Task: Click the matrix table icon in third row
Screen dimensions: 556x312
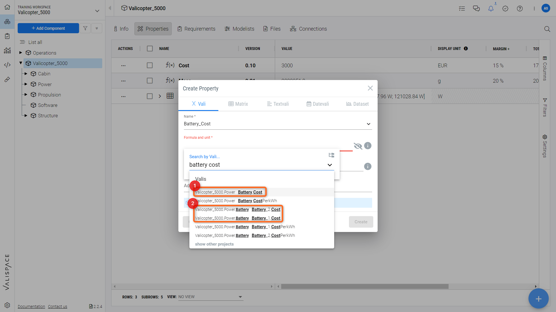Action: (170, 96)
